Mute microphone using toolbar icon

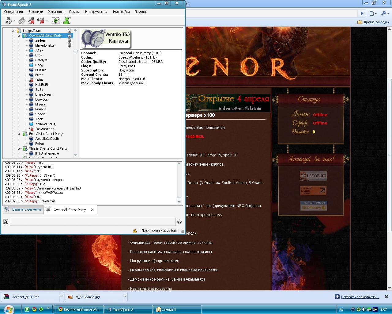pyautogui.click(x=31, y=21)
